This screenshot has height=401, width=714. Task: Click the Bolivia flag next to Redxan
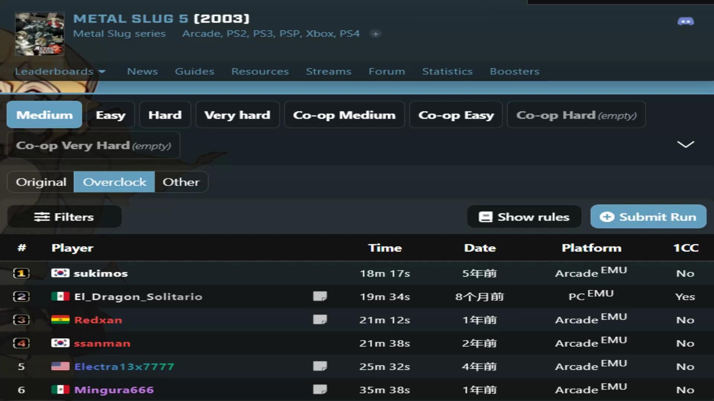60,320
